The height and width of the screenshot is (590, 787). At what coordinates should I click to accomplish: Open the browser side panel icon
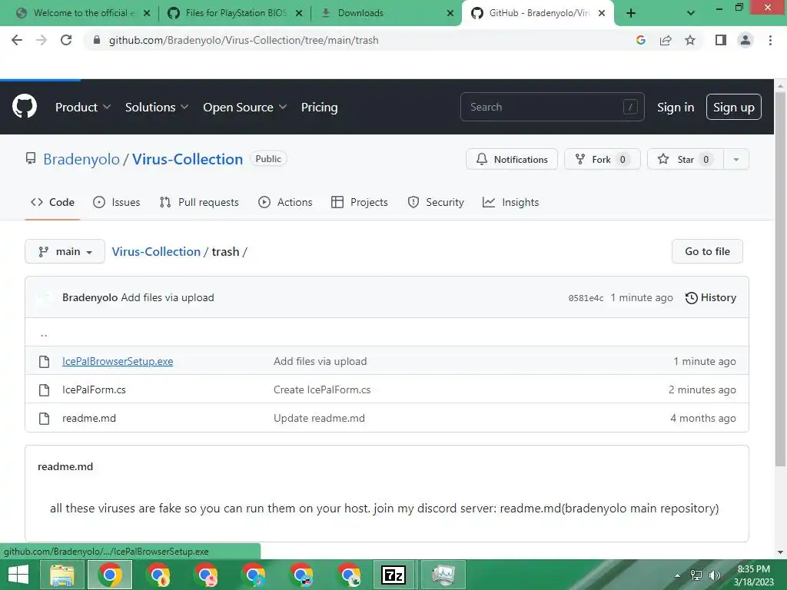[721, 40]
